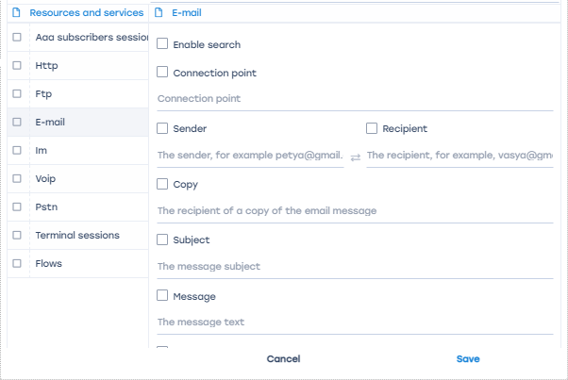Open the Terminal sessions item

76,235
